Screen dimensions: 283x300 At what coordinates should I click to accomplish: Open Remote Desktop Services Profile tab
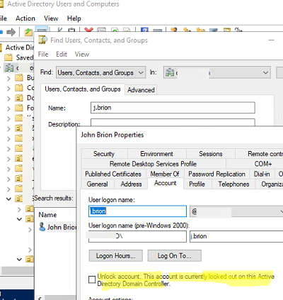pos(154,164)
